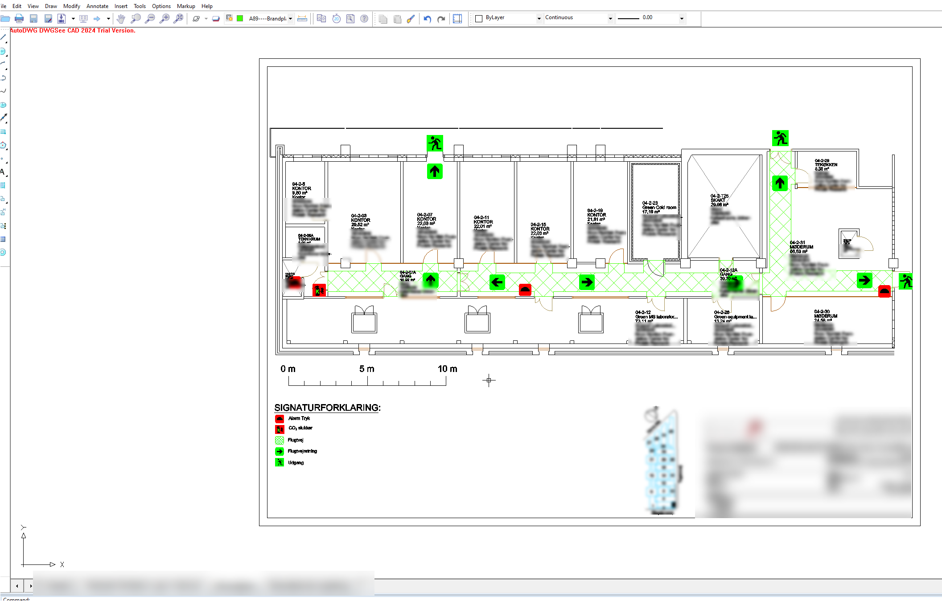Open the ByLayer color dropdown
Viewport: 942px width, 601px height.
pos(539,18)
